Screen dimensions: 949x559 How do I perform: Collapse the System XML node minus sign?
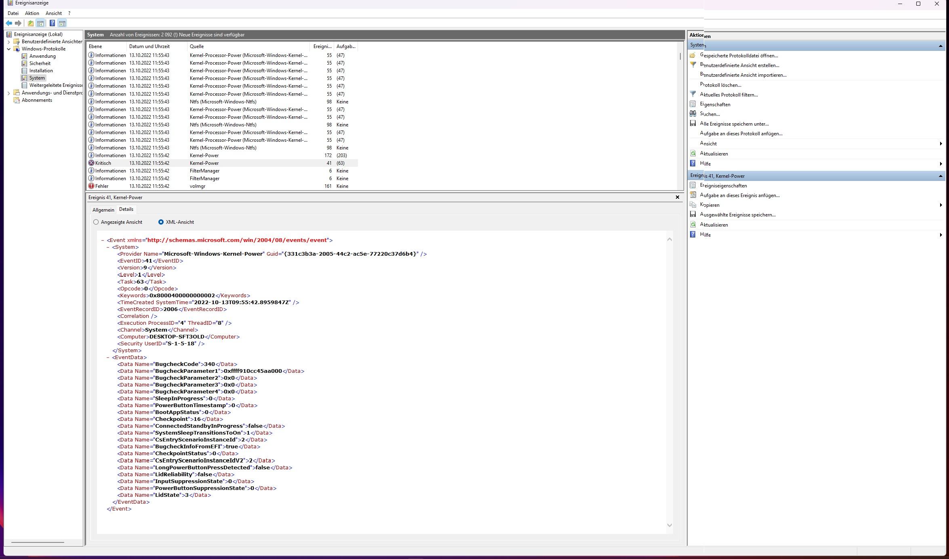[108, 247]
